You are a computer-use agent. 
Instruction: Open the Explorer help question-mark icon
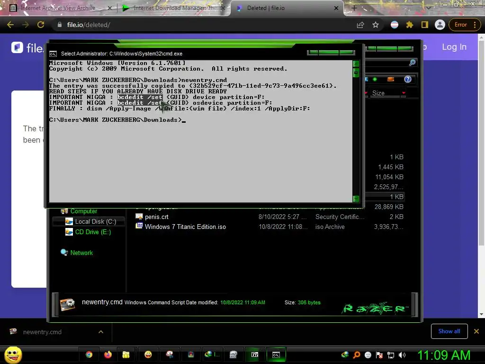coord(408,79)
